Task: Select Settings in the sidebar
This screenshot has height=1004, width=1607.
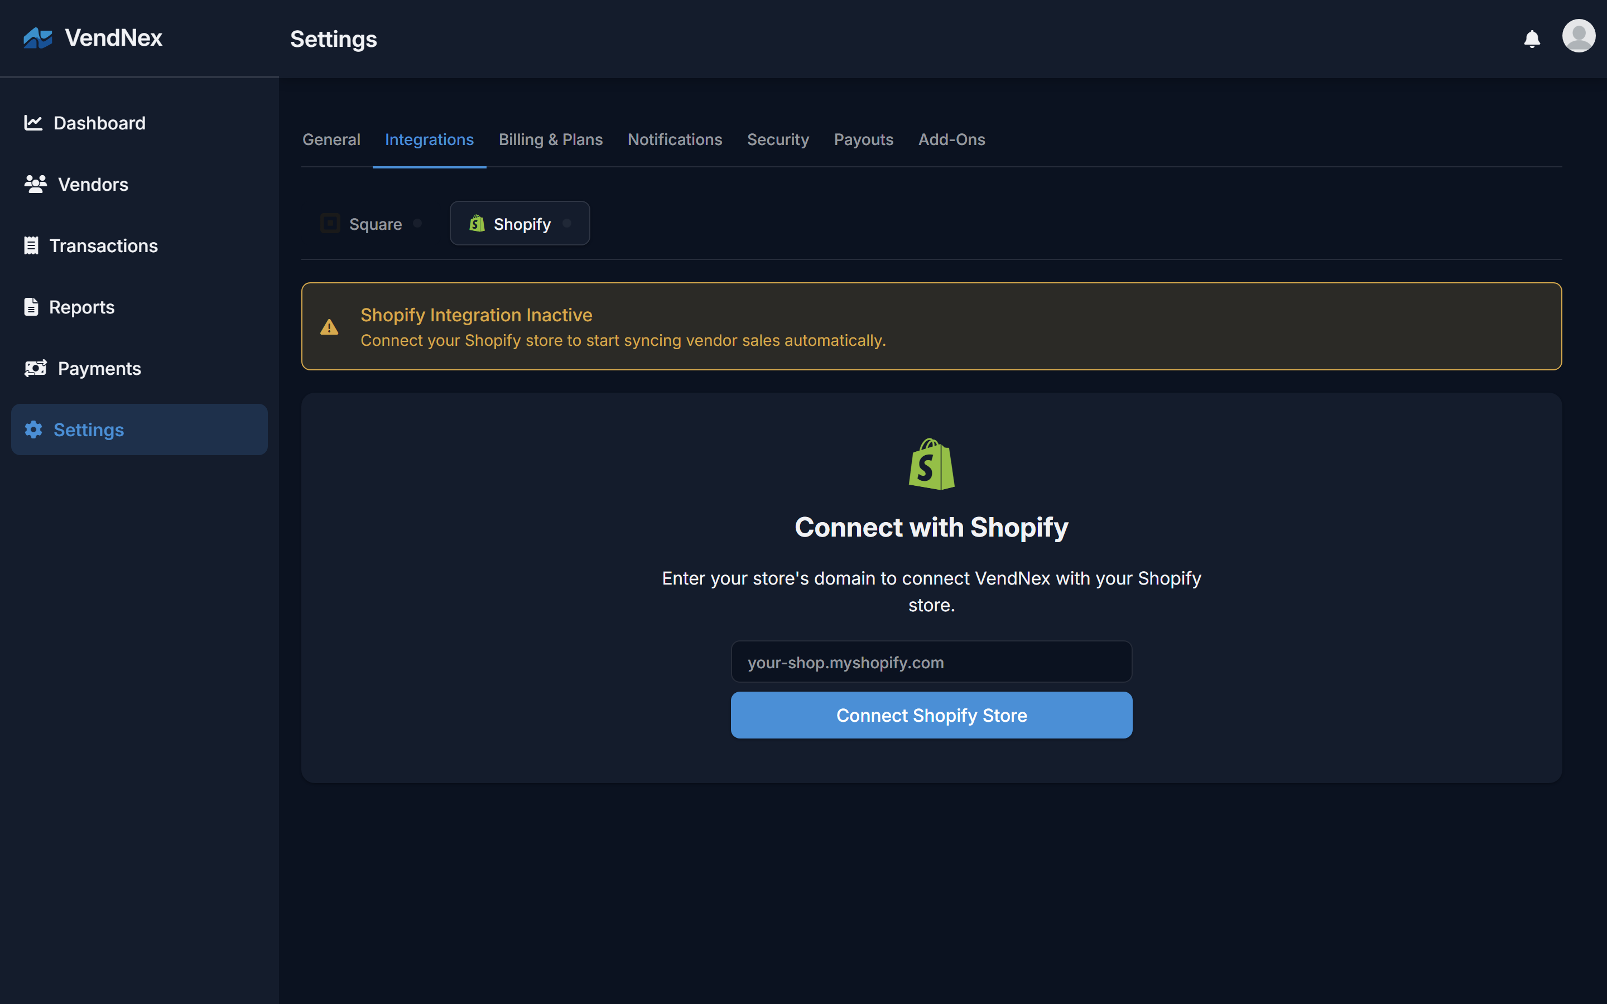Action: (139, 429)
